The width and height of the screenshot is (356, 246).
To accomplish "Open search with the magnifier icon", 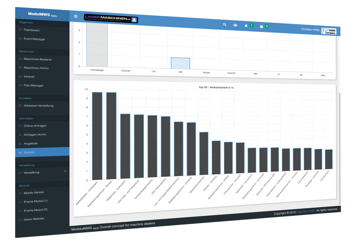I will click(225, 25).
